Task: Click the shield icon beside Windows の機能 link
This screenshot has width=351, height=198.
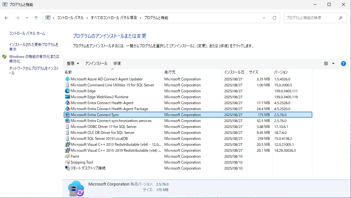Action: 4,57
